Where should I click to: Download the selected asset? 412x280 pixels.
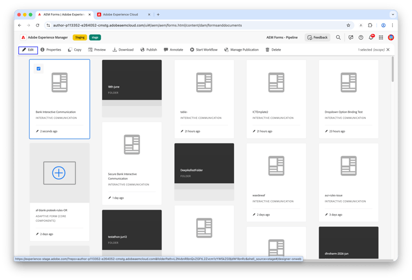[123, 50]
